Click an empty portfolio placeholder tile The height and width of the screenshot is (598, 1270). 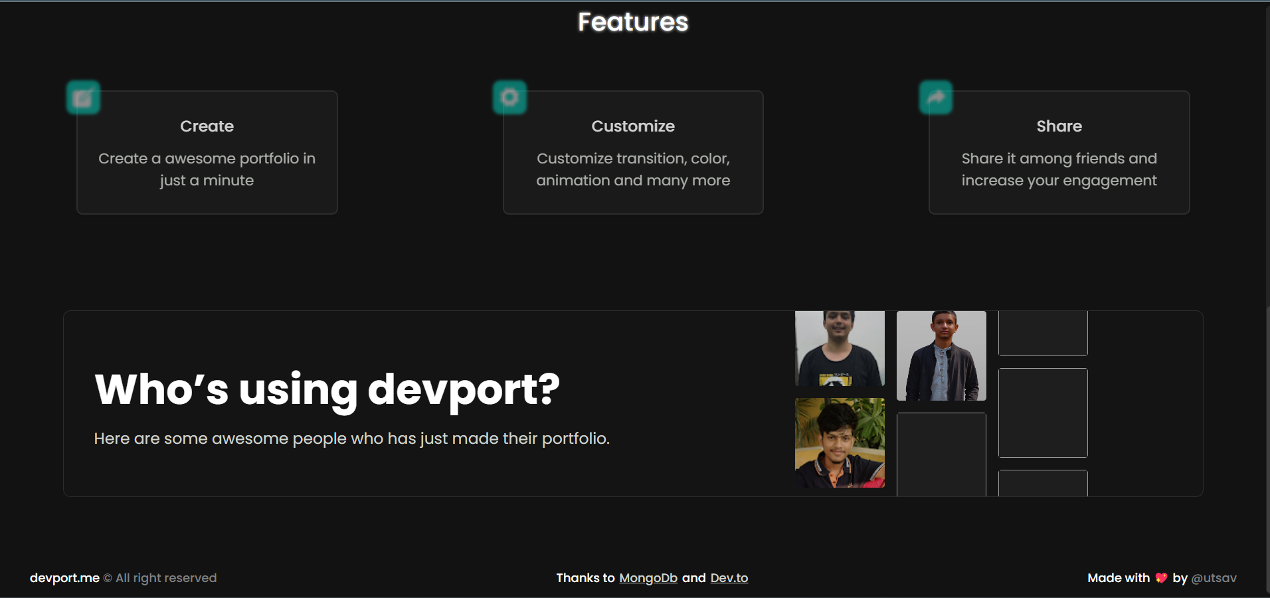(1042, 412)
